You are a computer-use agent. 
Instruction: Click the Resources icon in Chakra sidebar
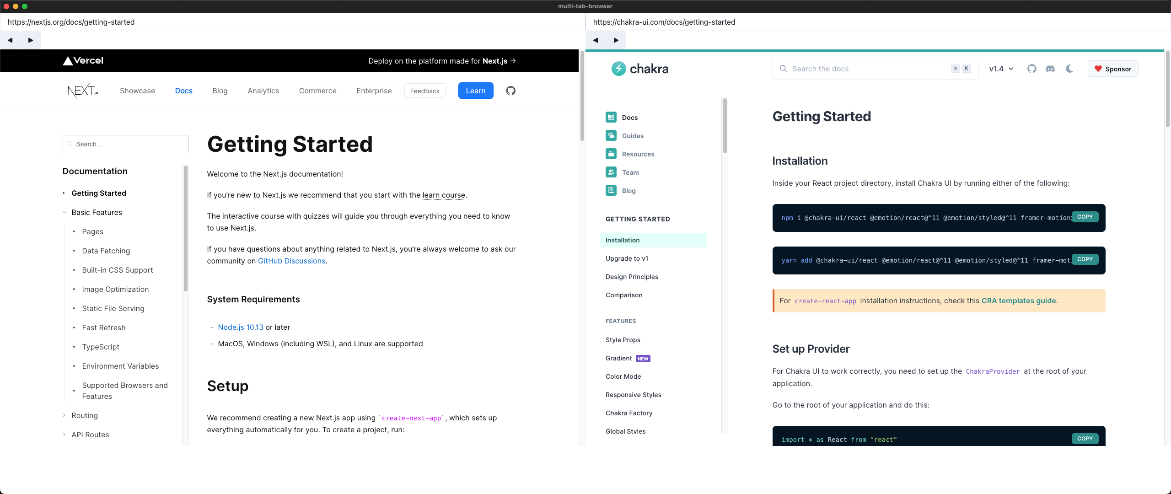coord(611,154)
